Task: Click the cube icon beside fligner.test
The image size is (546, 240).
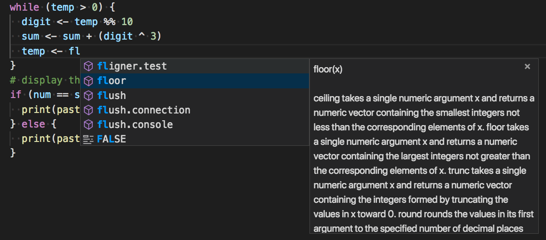Action: pos(88,66)
